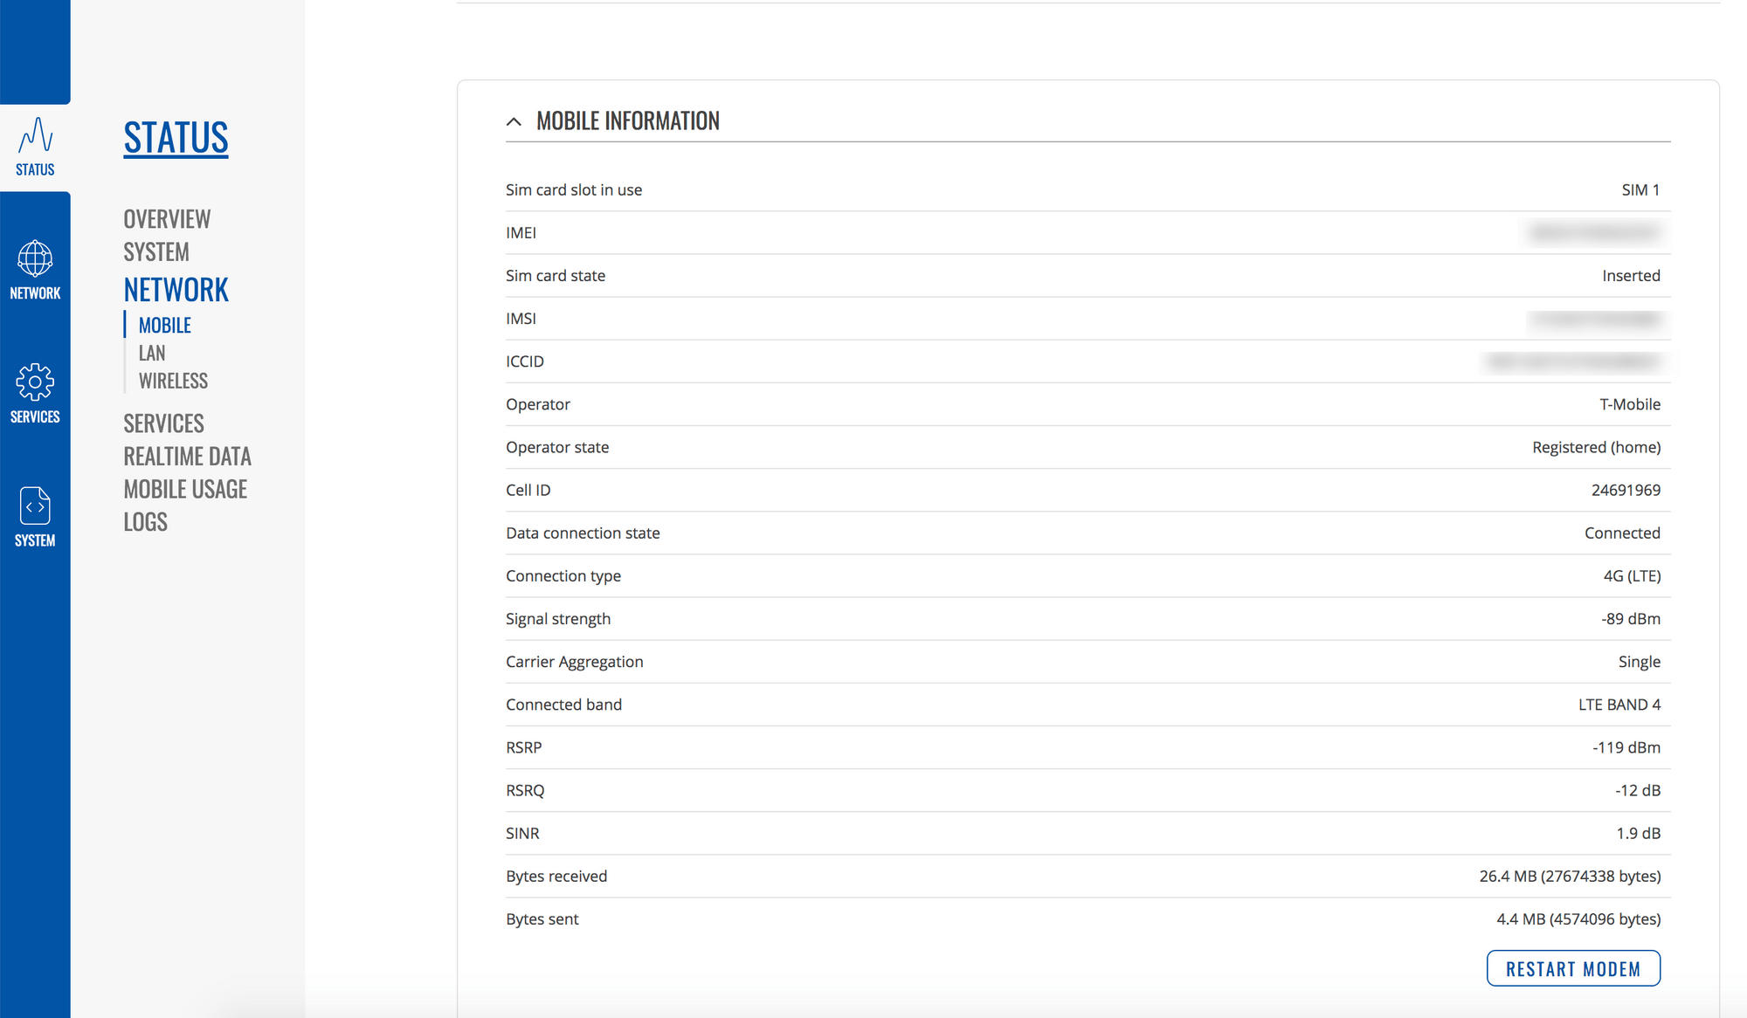
Task: Select the System item in status menu
Action: pos(156,252)
